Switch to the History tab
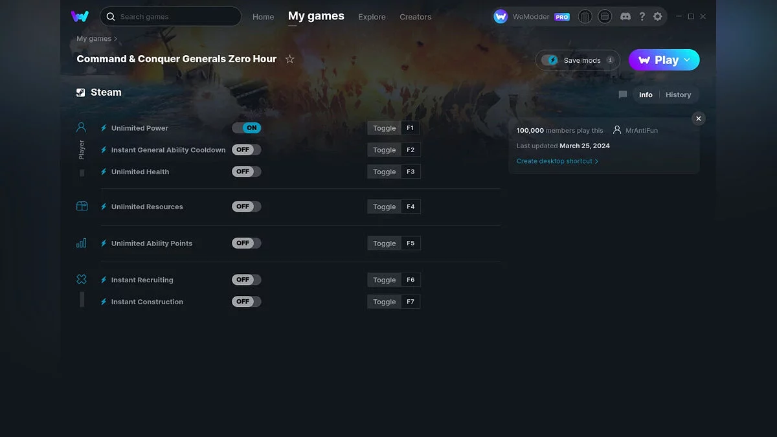This screenshot has height=437, width=777. (678, 95)
